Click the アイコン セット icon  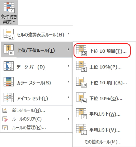point(9,98)
